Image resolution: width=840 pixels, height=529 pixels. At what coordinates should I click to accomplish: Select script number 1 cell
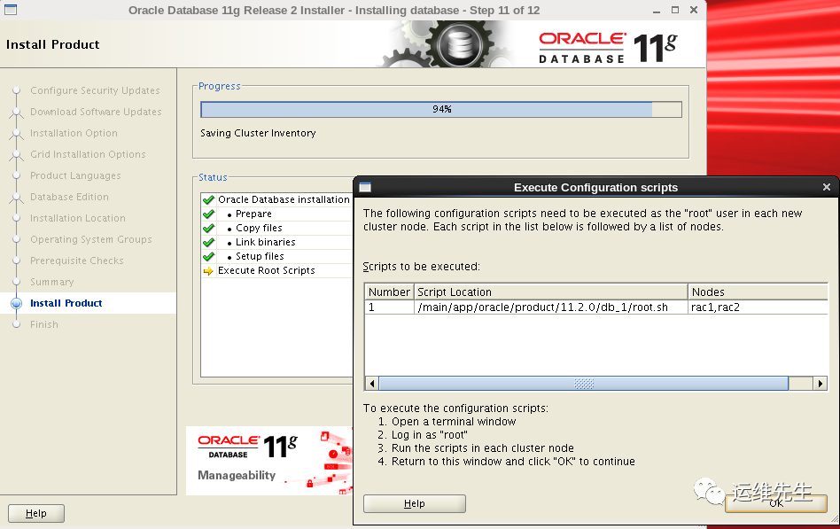tap(390, 307)
